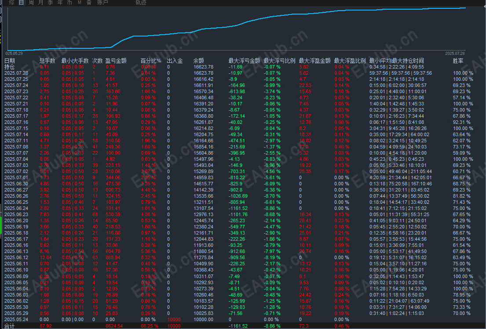
Task: Open the 市 tab
Action: coord(69,3)
